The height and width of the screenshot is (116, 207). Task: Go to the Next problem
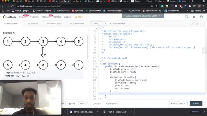tap(83, 104)
